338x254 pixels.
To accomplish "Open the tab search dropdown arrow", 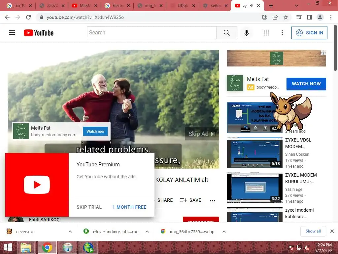I will 297,6.
